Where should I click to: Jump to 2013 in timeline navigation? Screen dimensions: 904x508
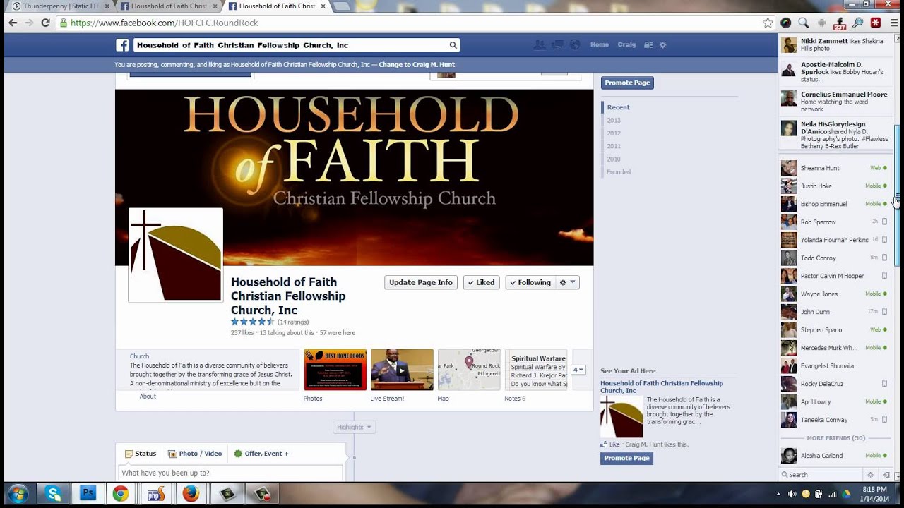click(614, 121)
